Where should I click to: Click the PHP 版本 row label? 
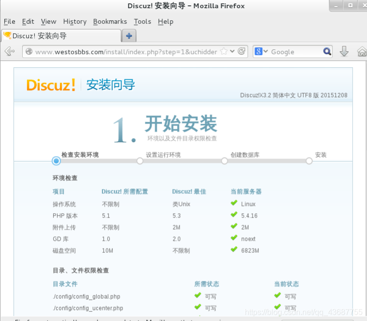point(65,216)
